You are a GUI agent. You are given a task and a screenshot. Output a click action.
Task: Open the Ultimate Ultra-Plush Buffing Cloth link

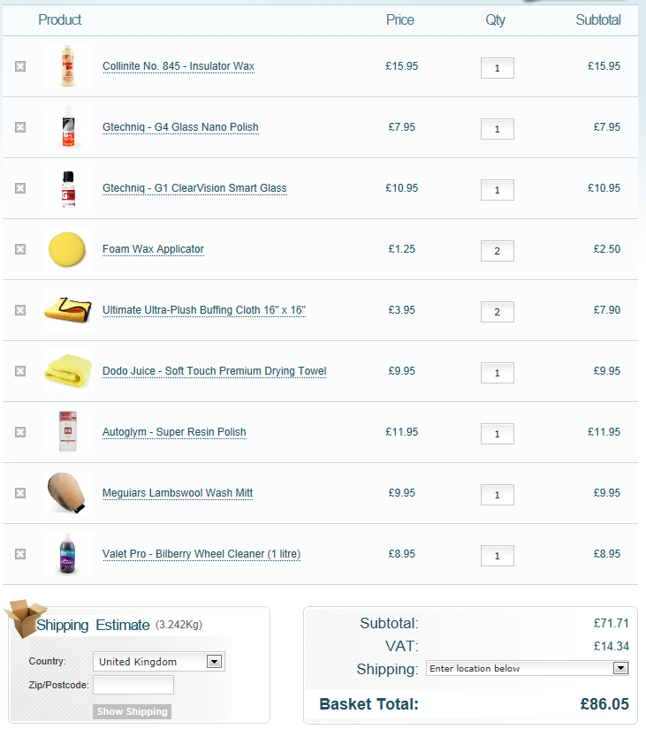pos(204,310)
